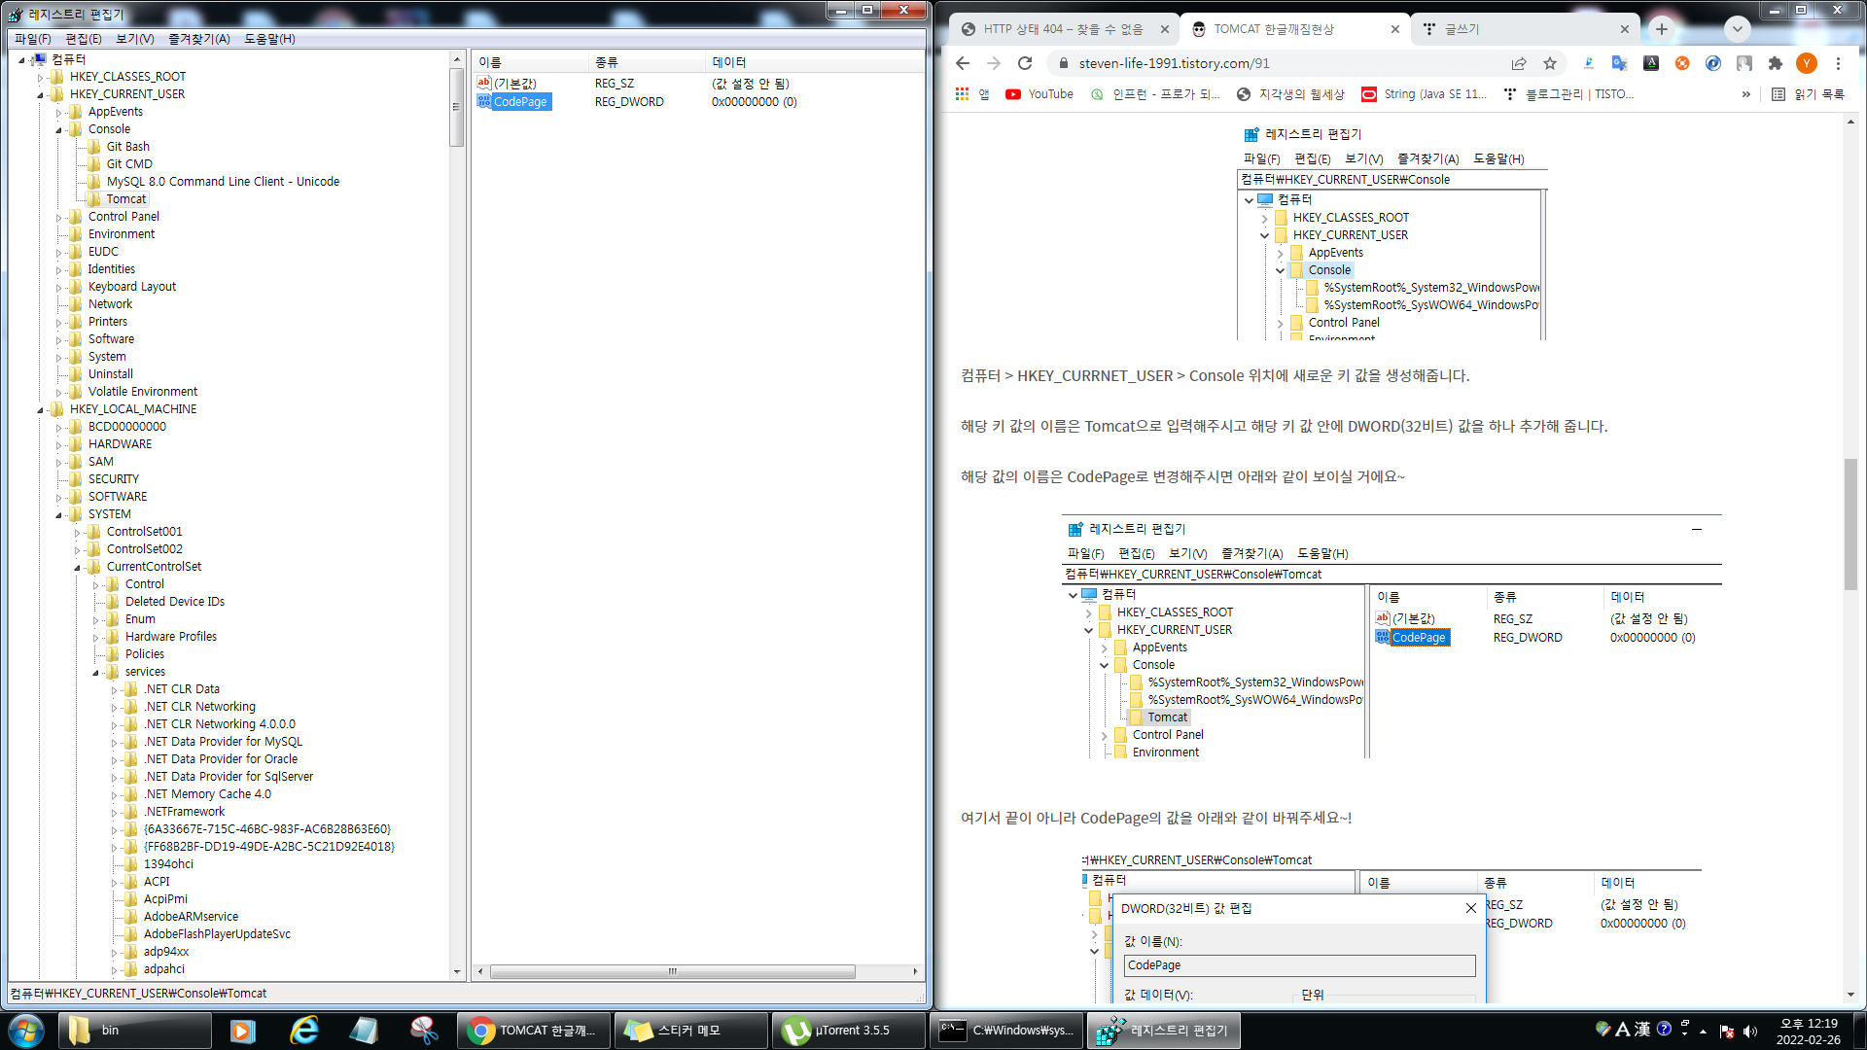Open the 즐겨찾기(A) menu in Registry Editor
The height and width of the screenshot is (1050, 1867).
[x=199, y=39]
